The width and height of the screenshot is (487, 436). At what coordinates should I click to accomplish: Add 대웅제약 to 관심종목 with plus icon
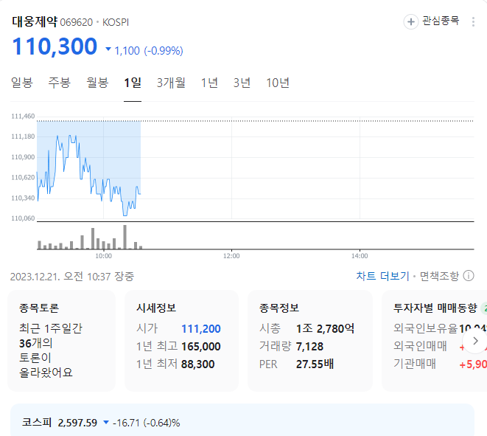coord(410,22)
